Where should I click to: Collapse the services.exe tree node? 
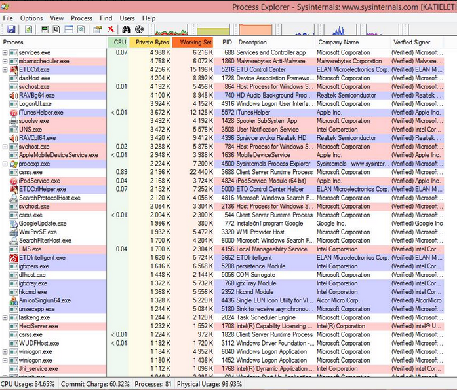[5, 52]
